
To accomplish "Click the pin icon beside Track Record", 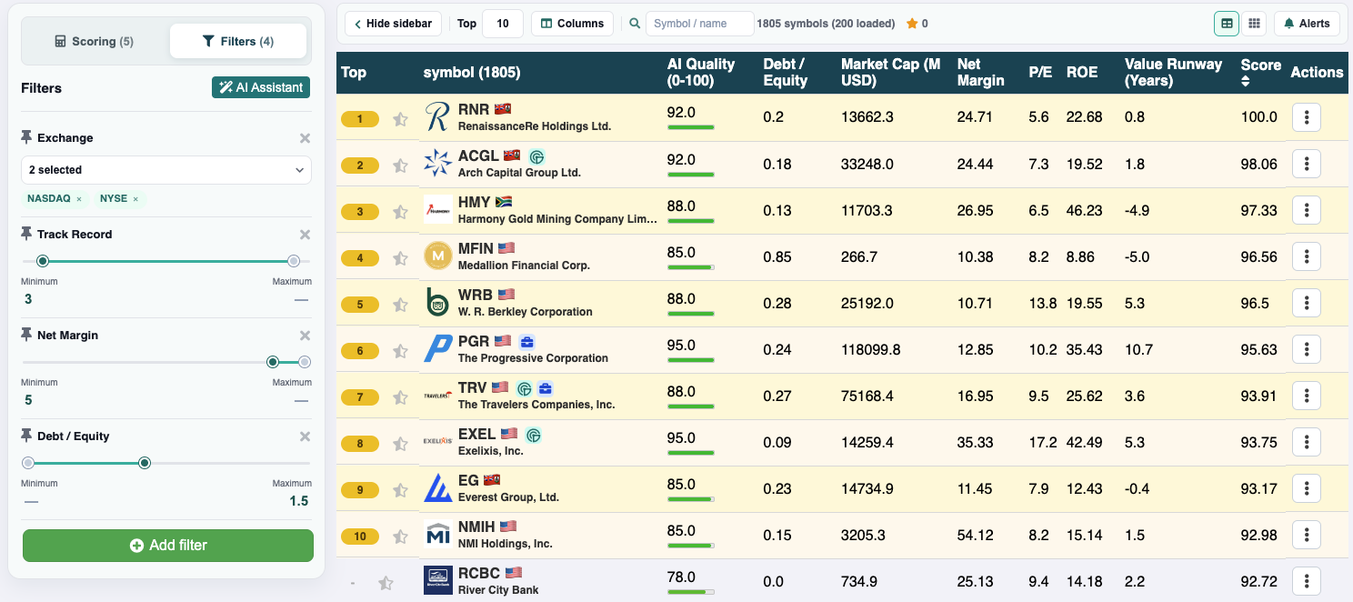I will coord(26,234).
